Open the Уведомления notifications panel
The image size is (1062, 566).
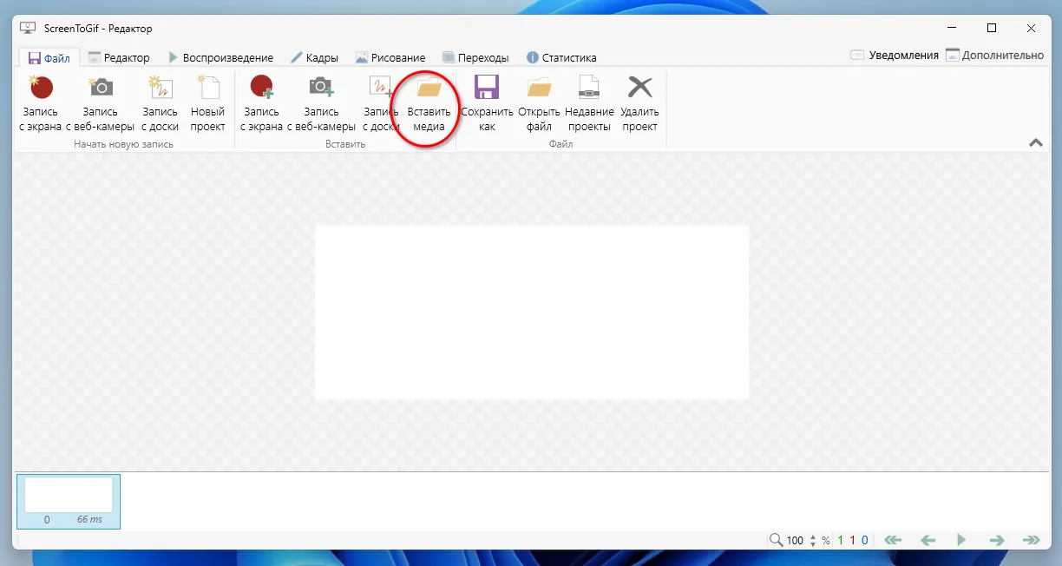895,54
